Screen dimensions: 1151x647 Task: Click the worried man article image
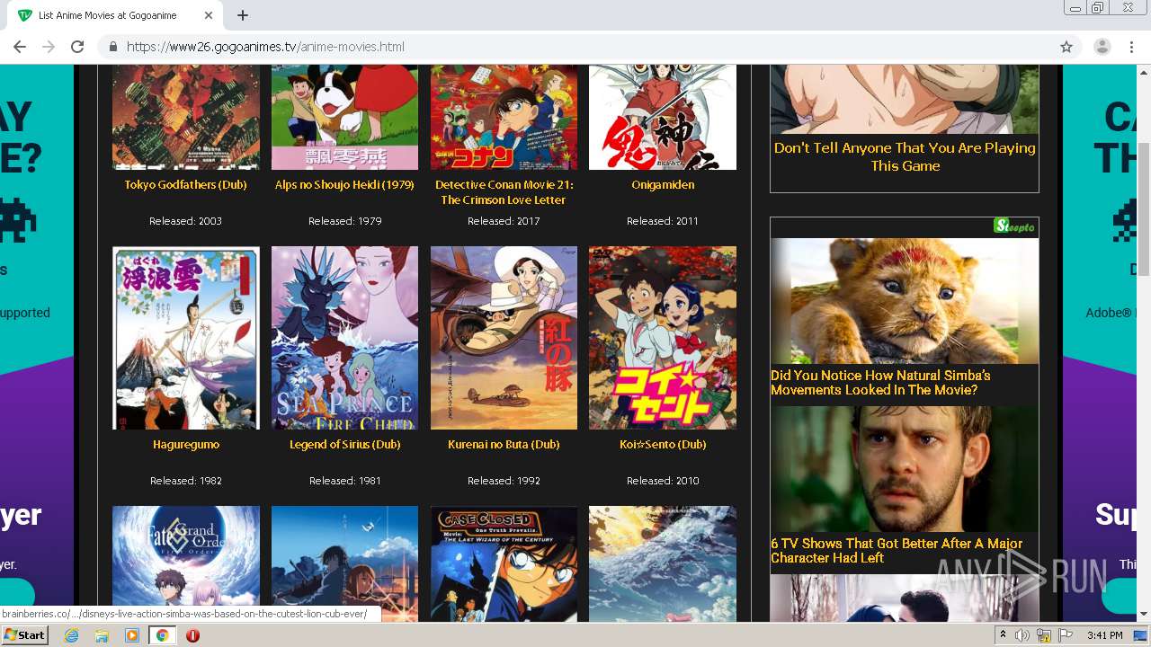905,468
